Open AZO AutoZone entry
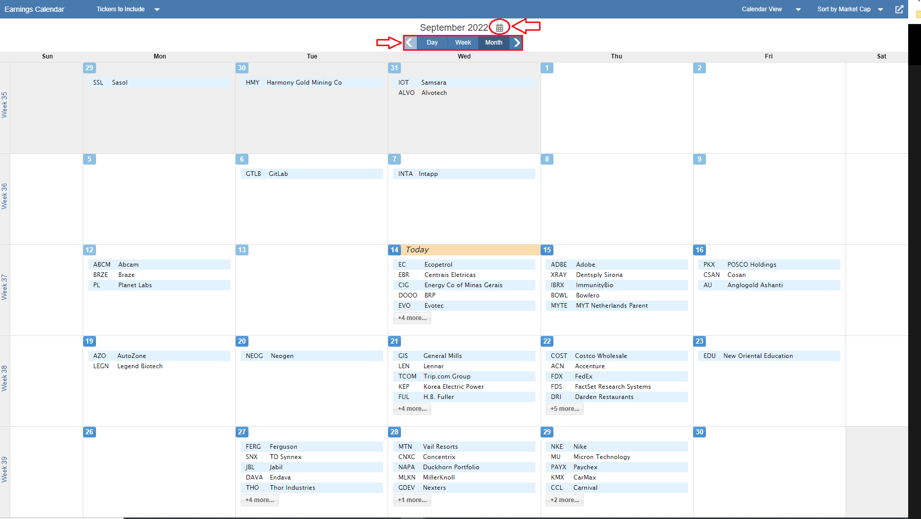 159,356
